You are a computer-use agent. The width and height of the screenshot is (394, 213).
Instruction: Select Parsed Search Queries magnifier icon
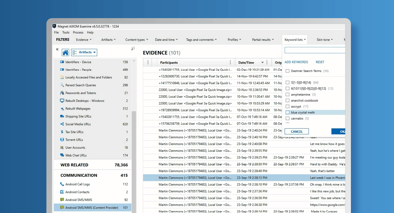(62, 85)
